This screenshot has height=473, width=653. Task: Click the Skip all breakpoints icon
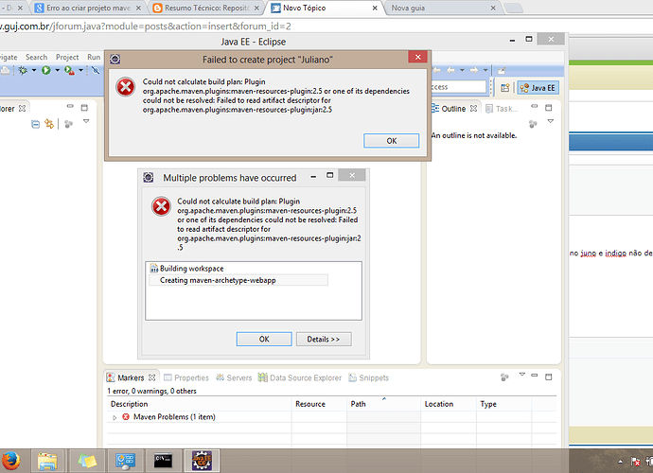click(96, 70)
